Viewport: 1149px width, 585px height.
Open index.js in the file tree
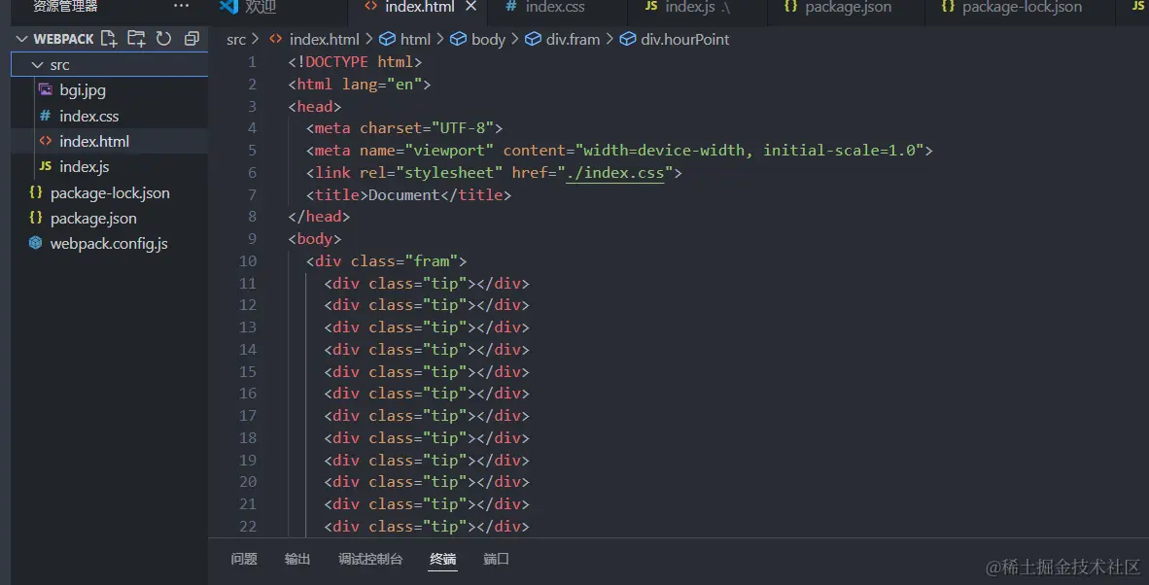(x=109, y=167)
